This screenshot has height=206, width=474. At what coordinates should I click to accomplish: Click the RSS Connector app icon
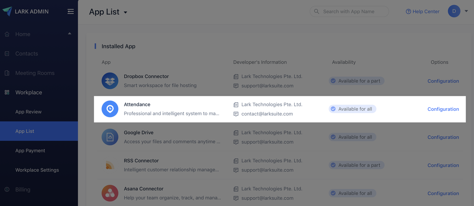pos(110,165)
